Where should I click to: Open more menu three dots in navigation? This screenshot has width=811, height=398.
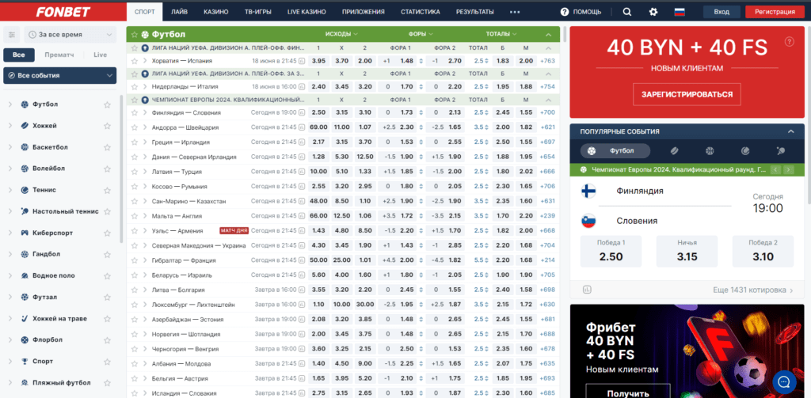[x=515, y=12]
